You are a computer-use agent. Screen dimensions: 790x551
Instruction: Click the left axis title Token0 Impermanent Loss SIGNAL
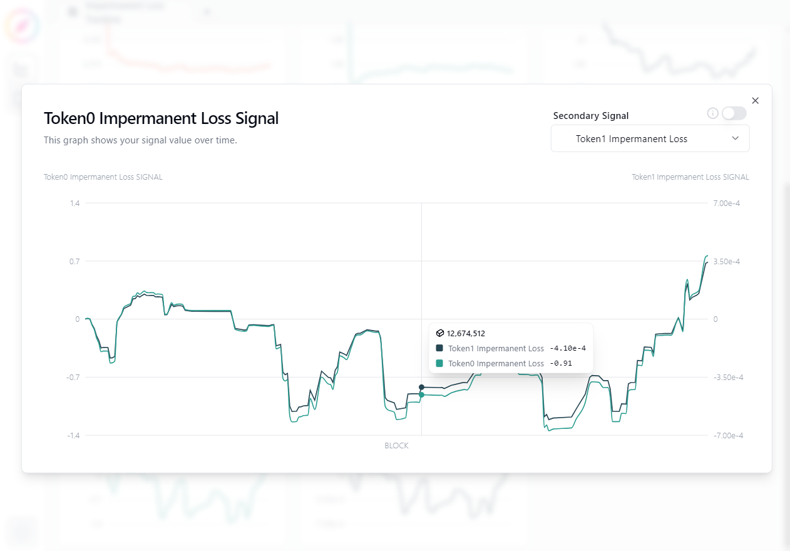[103, 177]
